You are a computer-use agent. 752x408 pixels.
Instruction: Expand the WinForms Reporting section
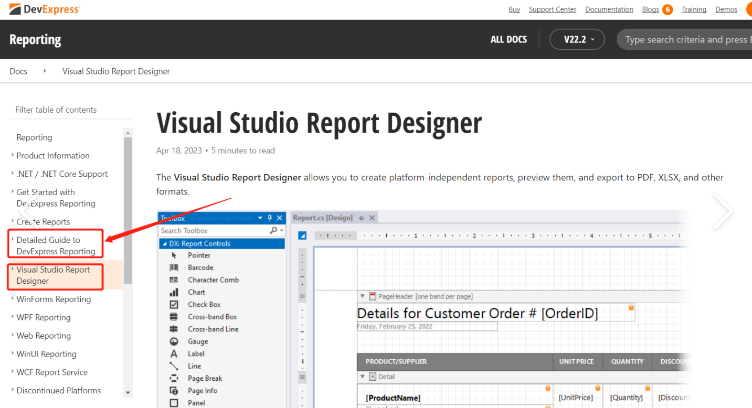13,299
